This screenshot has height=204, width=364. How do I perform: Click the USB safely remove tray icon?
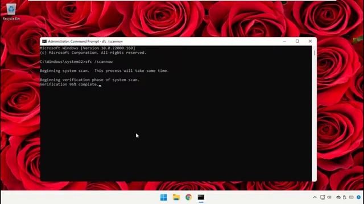click(345, 197)
